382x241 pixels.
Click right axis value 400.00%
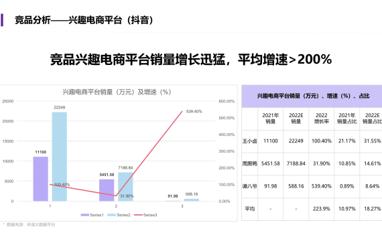coord(227,135)
